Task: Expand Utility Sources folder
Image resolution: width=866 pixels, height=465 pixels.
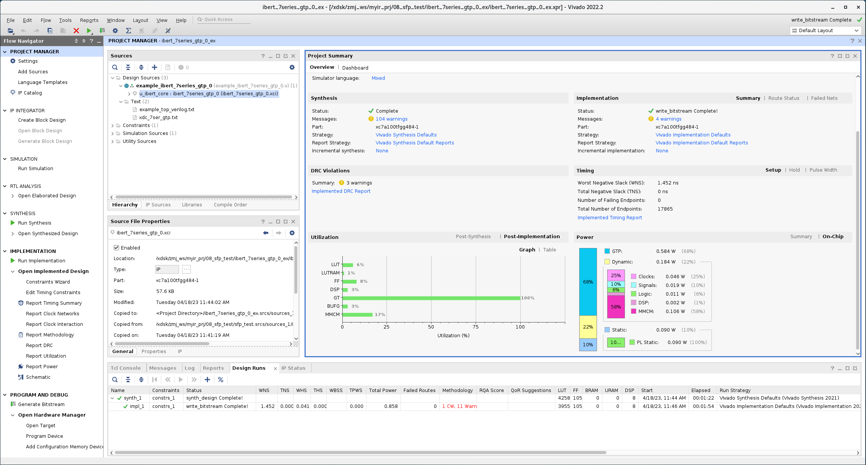Action: pos(113,141)
